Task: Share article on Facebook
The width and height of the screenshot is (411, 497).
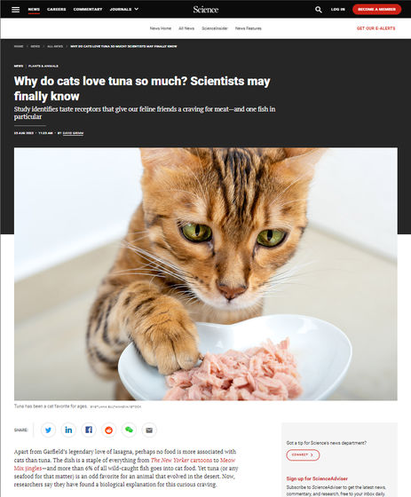Action: pos(89,430)
